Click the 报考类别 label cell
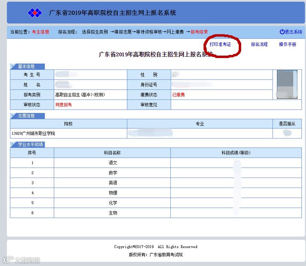Image resolution: width=306 pixels, height=266 pixels. click(x=32, y=95)
